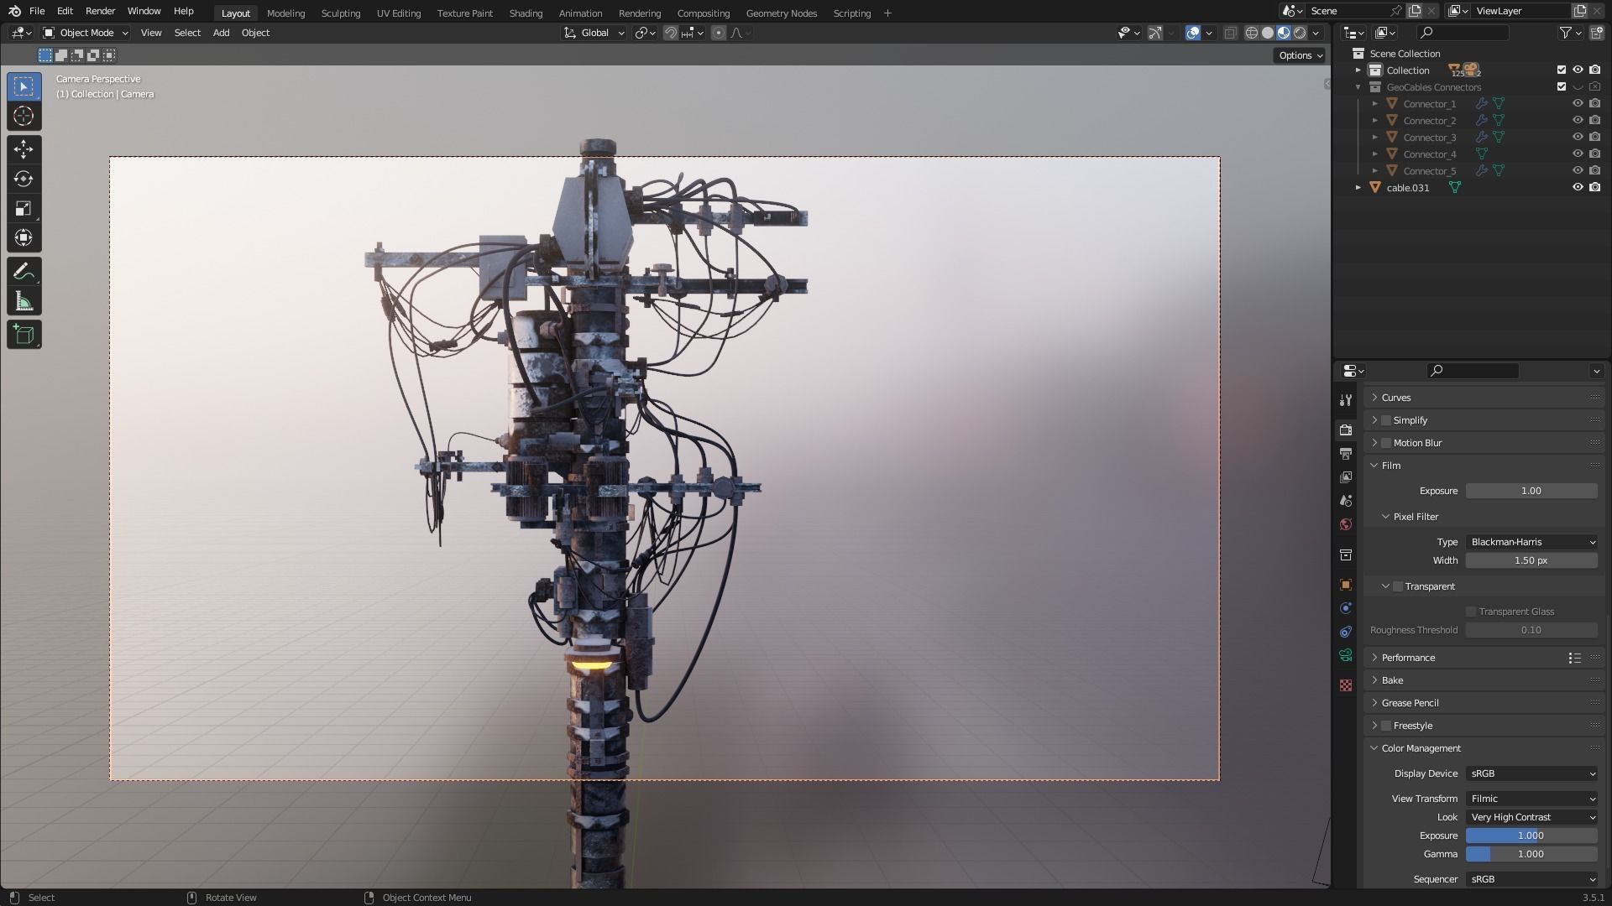Hide Connector_3 in viewport

tap(1578, 137)
